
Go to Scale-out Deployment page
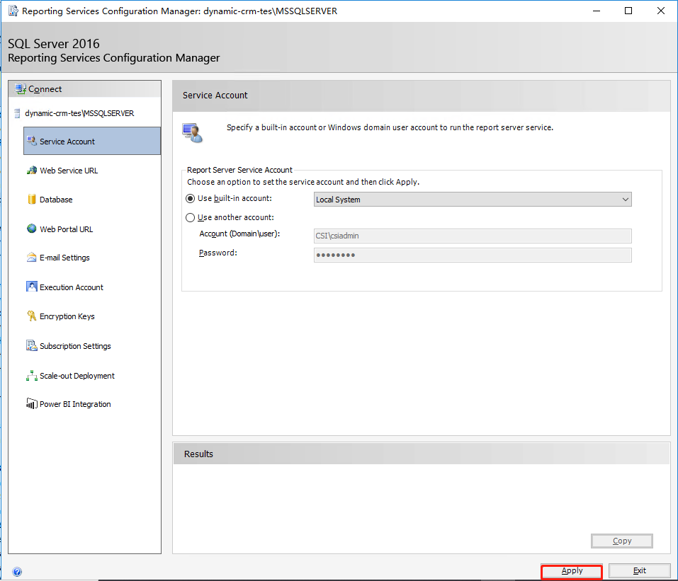[x=77, y=376]
